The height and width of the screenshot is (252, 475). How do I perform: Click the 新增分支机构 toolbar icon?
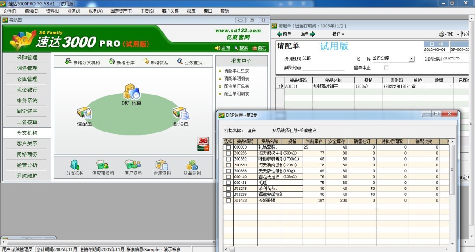69,62
